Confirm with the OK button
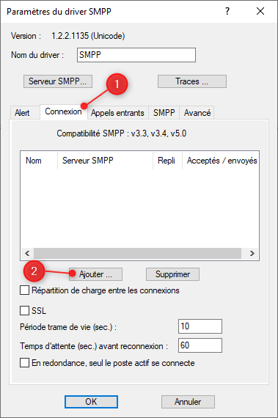Screen dimensions: 278x418 tap(91, 402)
